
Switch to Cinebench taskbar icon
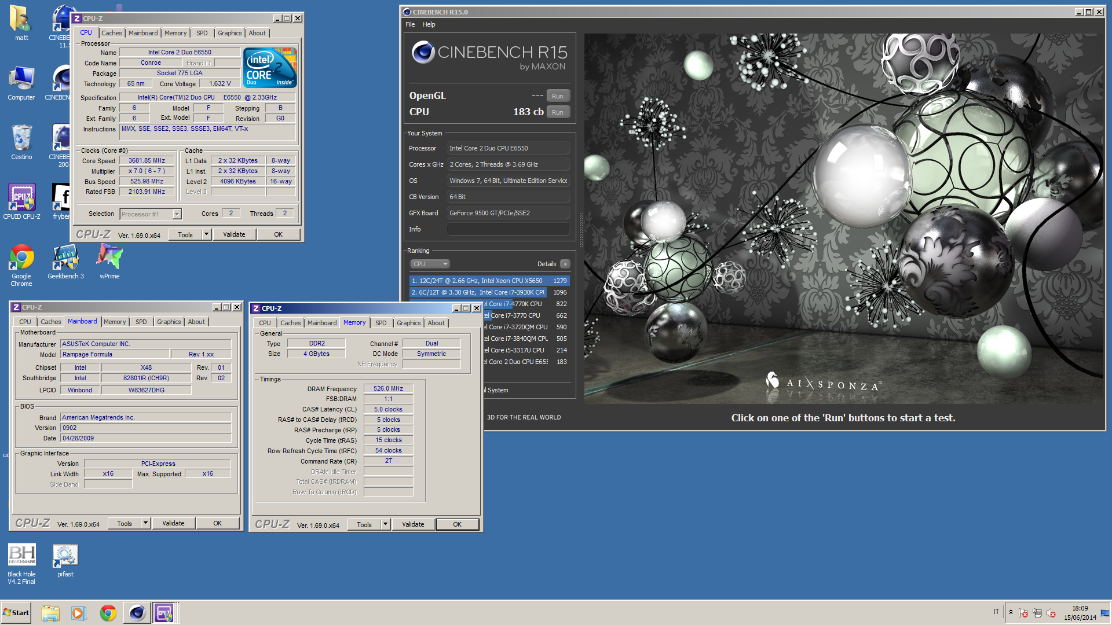click(137, 613)
